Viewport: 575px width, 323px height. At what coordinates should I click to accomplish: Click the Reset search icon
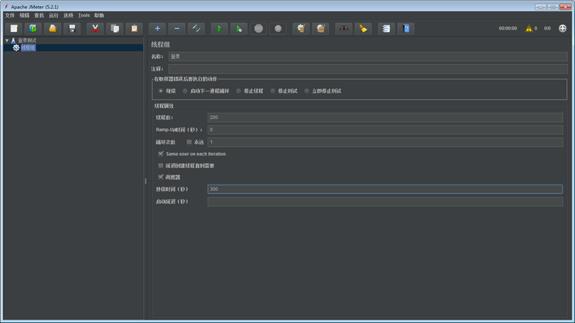(x=363, y=29)
